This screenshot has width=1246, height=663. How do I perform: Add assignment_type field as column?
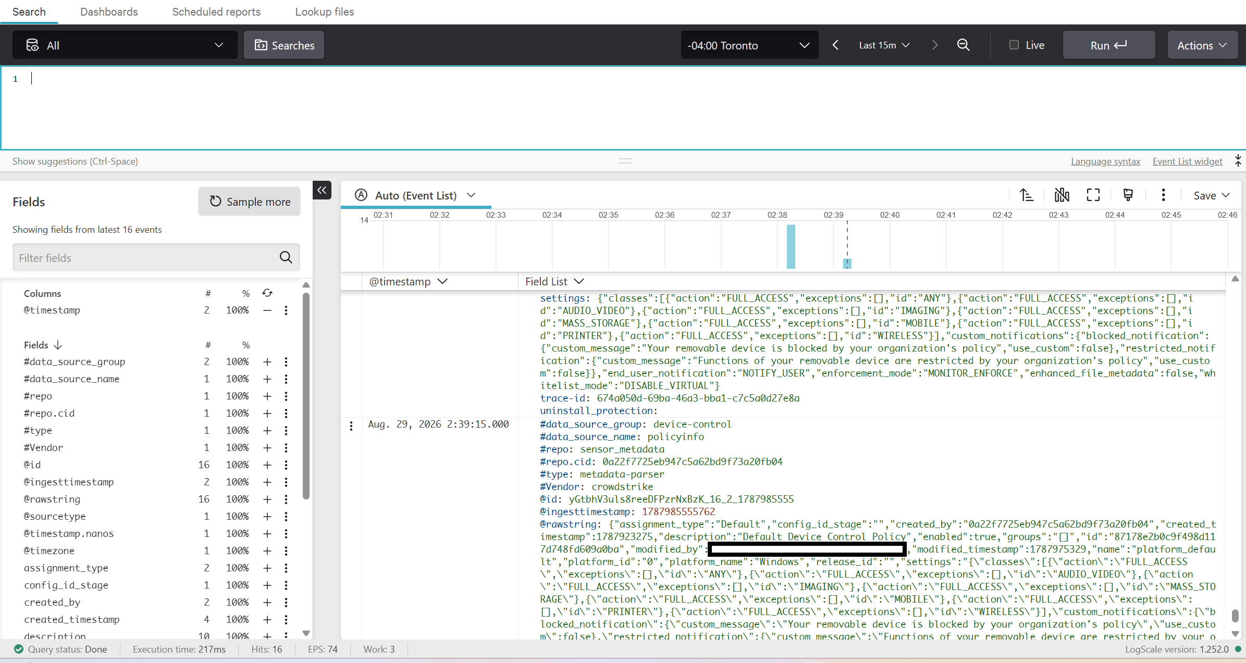coord(267,568)
